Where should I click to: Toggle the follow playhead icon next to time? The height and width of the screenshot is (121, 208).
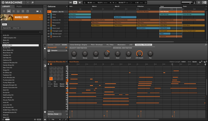[x=131, y=2]
